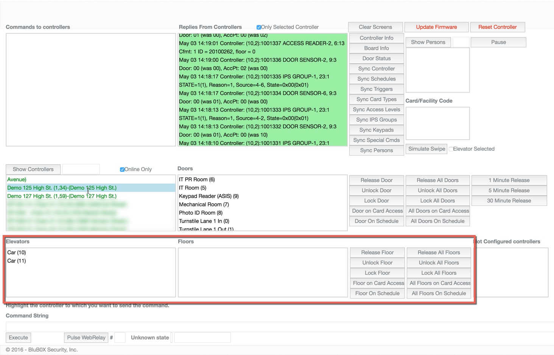Click the 5 Minute Release button

[509, 190]
